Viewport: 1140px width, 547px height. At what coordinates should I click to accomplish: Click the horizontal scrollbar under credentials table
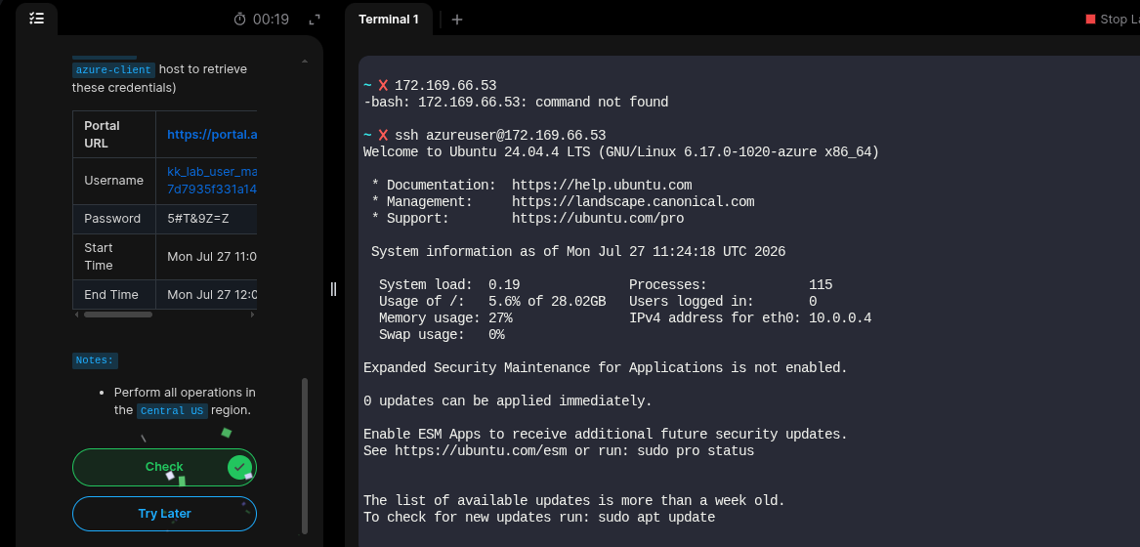click(118, 315)
